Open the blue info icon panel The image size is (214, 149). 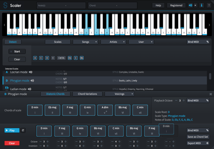point(201,5)
